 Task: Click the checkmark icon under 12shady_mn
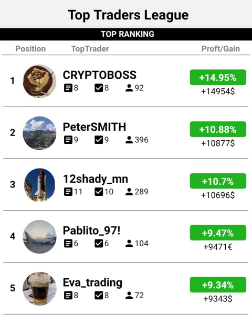(99, 192)
